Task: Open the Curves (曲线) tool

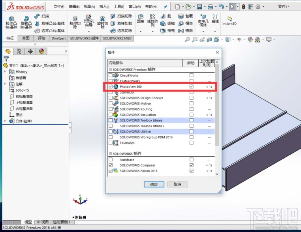Action: pyautogui.click(x=215, y=19)
